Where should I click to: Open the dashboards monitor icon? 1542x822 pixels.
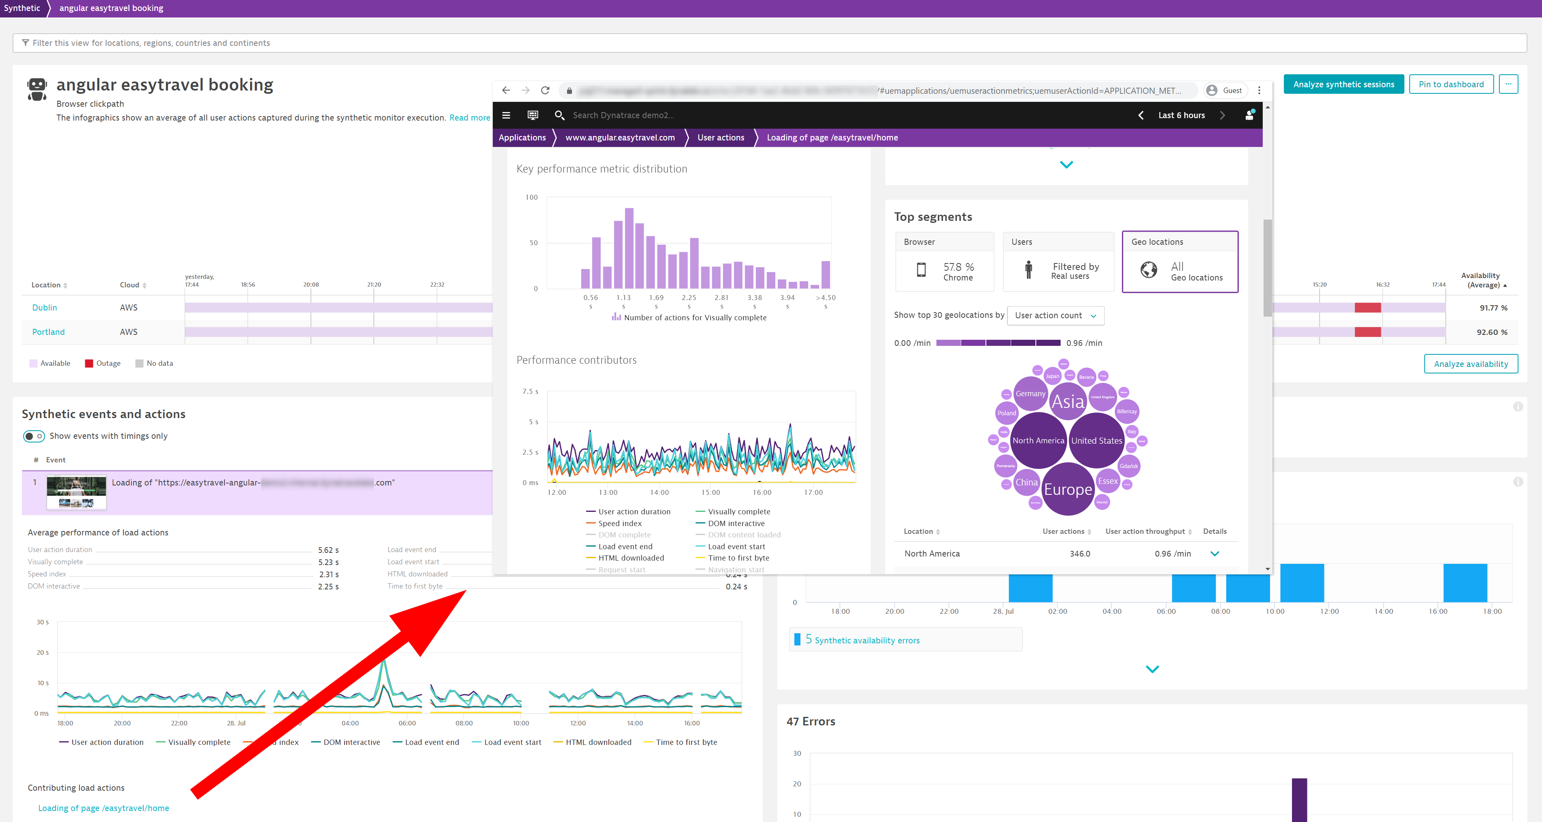(532, 115)
